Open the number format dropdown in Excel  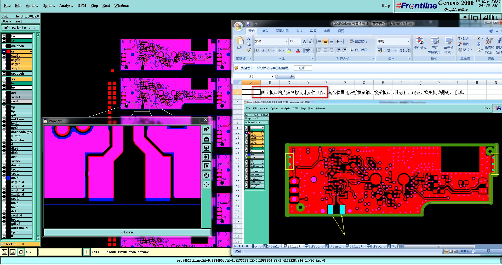click(408, 41)
